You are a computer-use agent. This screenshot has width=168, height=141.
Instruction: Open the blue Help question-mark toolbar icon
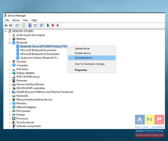coord(30,25)
